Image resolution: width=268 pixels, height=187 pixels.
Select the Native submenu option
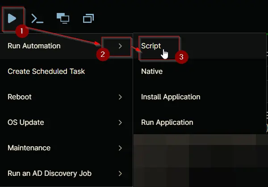(200, 72)
